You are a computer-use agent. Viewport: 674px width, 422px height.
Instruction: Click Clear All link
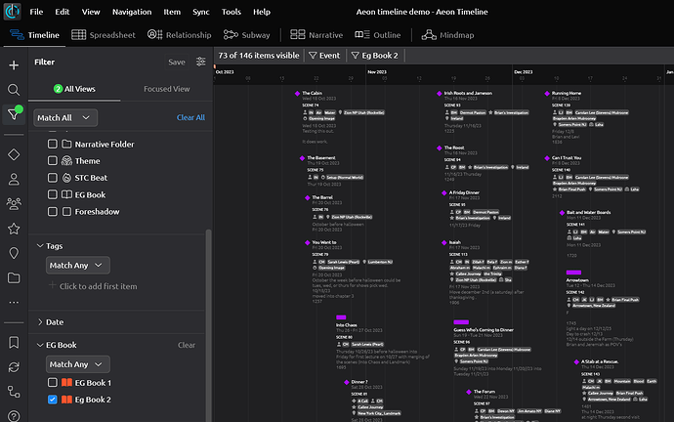(x=190, y=117)
